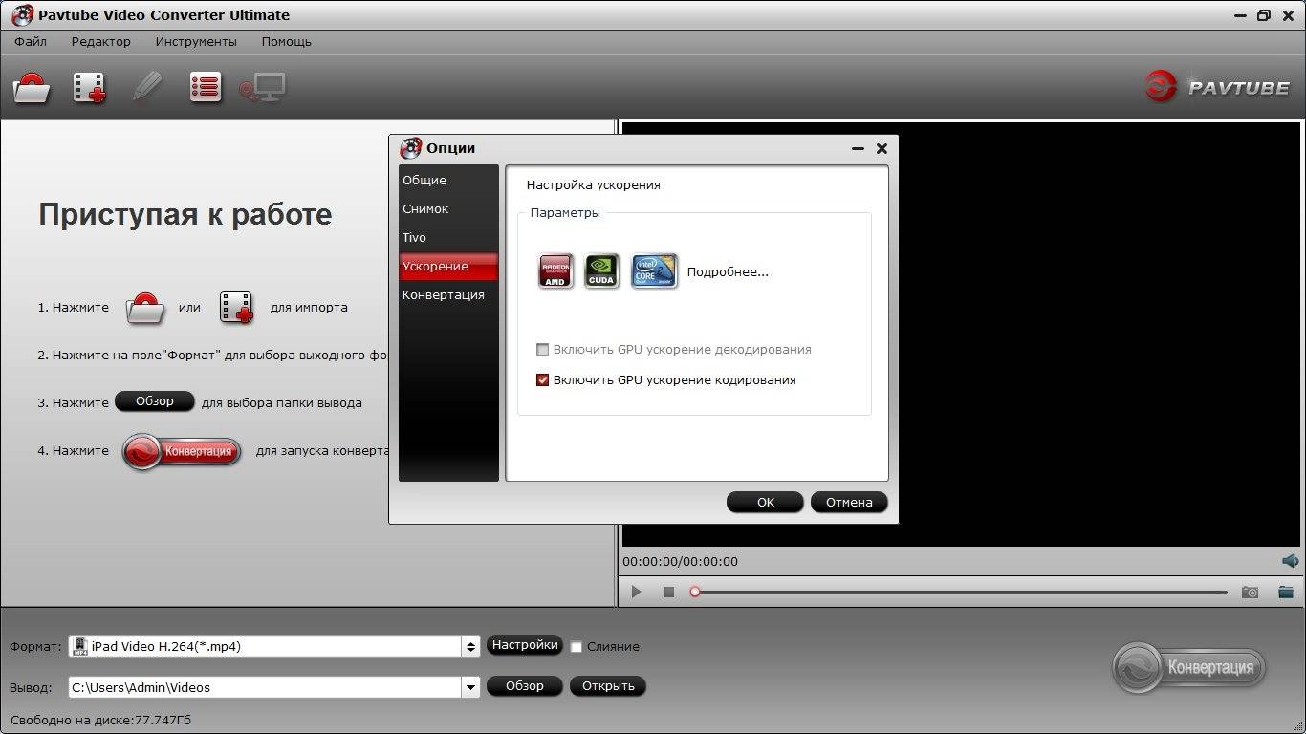
Task: Click the Настройка ускорения heading
Action: 593,185
